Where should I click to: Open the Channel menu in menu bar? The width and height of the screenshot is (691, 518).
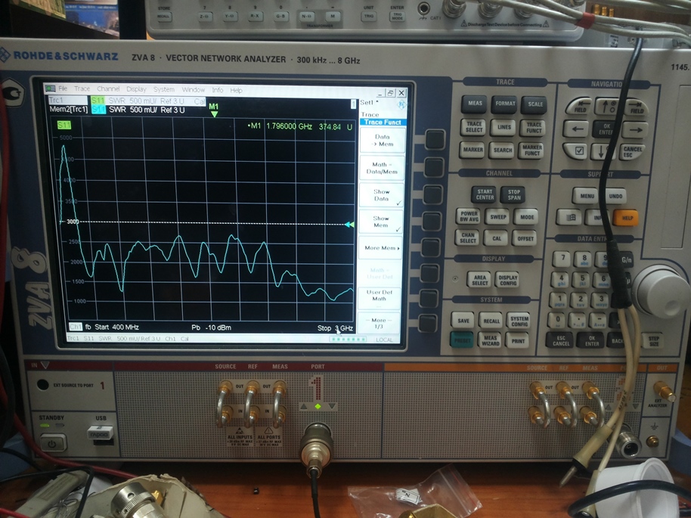(108, 89)
